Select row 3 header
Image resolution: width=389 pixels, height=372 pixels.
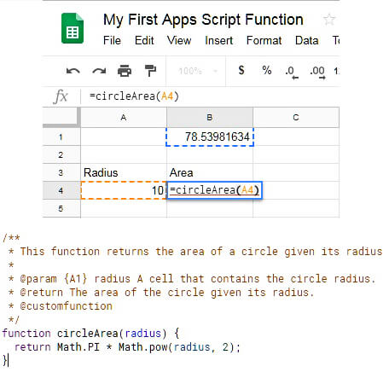click(61, 172)
